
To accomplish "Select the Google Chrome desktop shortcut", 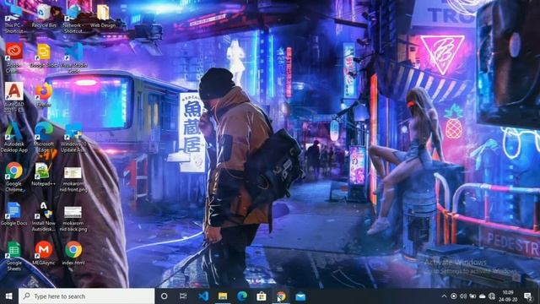I will click(x=14, y=176).
